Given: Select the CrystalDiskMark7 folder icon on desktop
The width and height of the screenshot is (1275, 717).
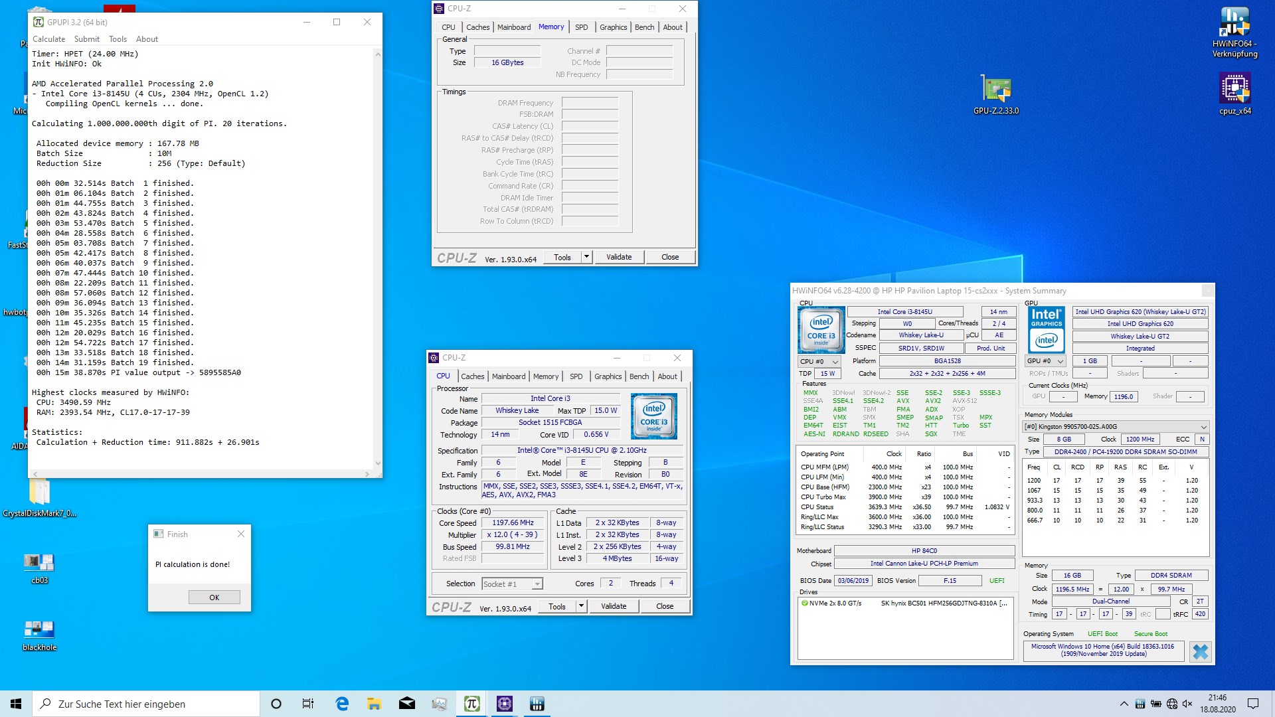Looking at the screenshot, I should (x=39, y=498).
